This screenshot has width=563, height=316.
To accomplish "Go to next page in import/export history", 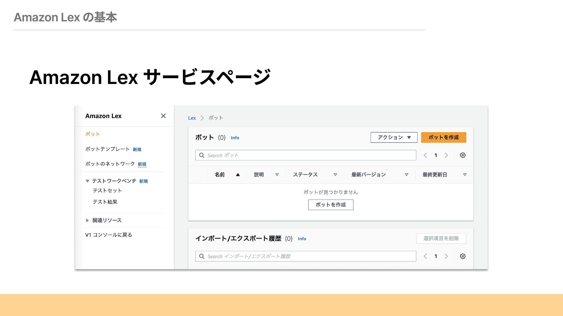I will [x=446, y=256].
